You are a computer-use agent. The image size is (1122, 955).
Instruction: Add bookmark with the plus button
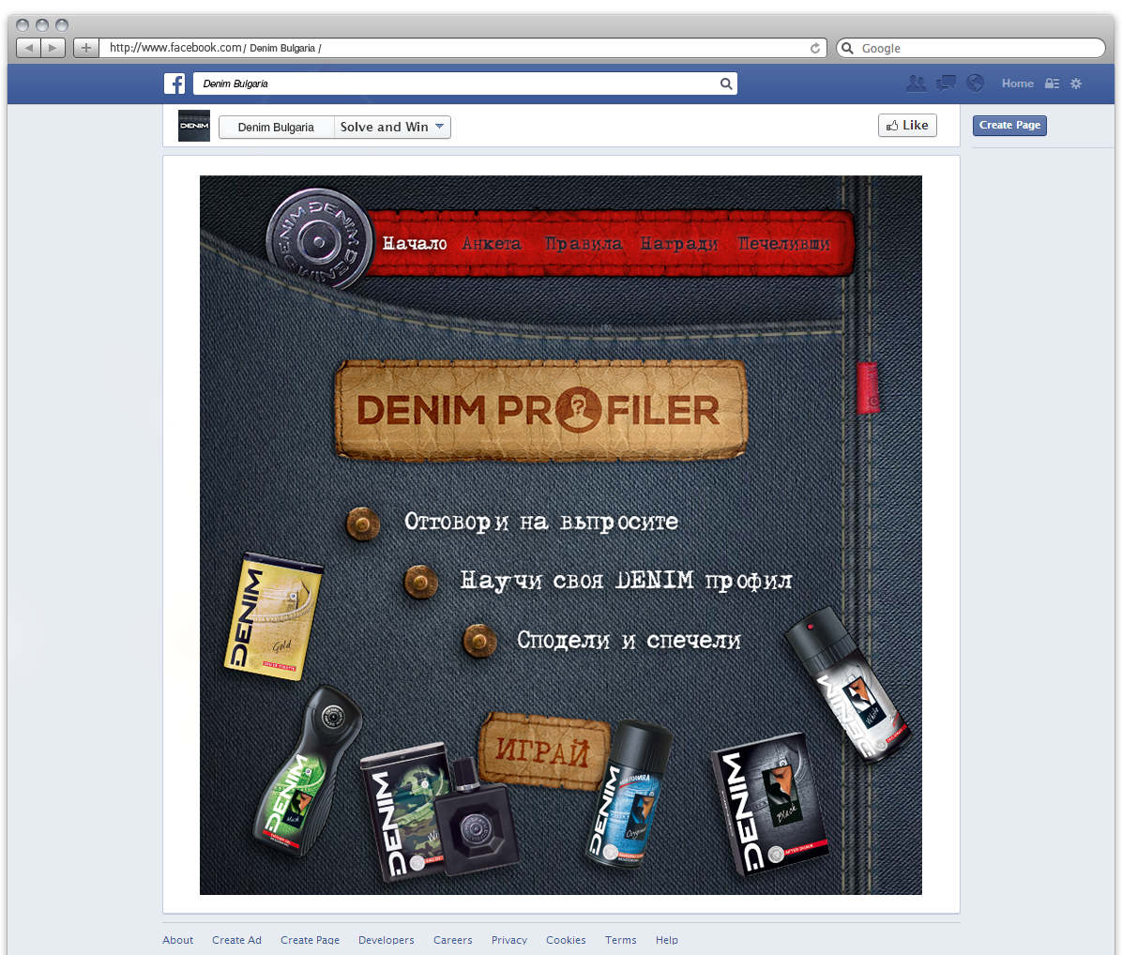pos(86,48)
